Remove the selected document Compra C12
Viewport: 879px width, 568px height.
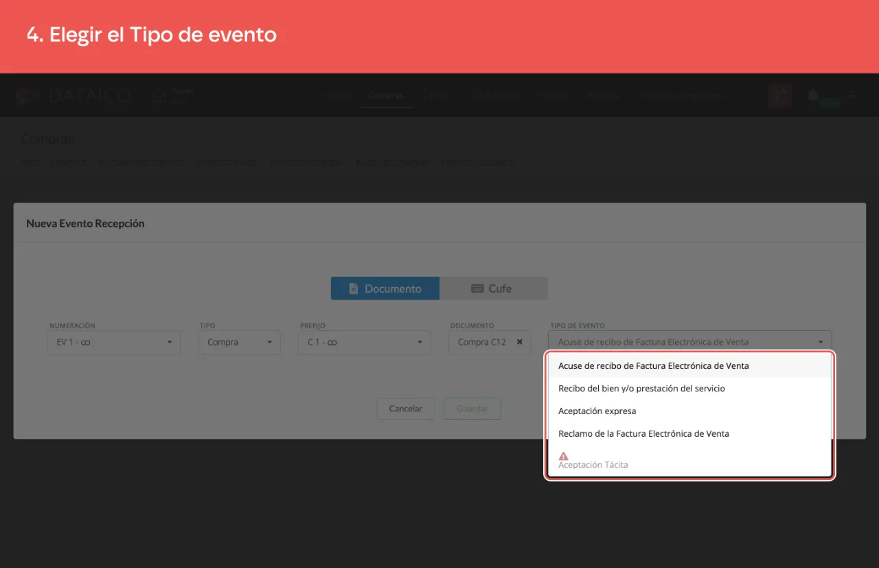(520, 342)
